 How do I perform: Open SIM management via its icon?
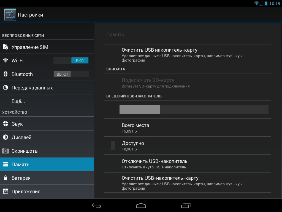[x=6, y=47]
